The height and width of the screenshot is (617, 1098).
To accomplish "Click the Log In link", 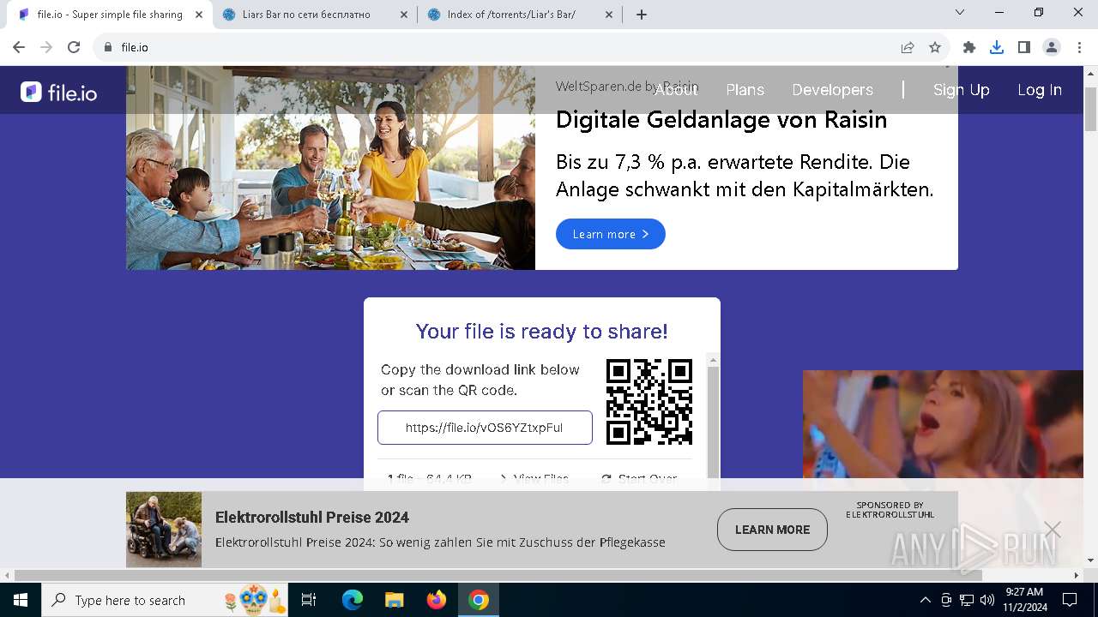I will [1040, 90].
